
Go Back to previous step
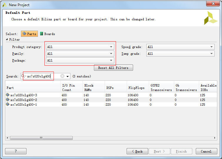137,151
